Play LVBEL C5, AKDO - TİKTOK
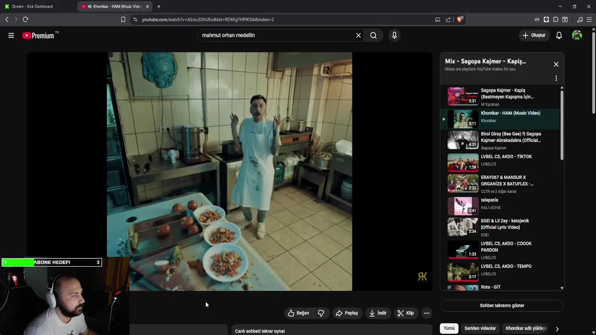Screen dimensions: 596x335 coord(501,162)
